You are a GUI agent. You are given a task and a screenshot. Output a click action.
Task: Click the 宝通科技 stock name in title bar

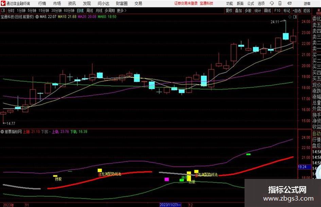[x=207, y=3]
